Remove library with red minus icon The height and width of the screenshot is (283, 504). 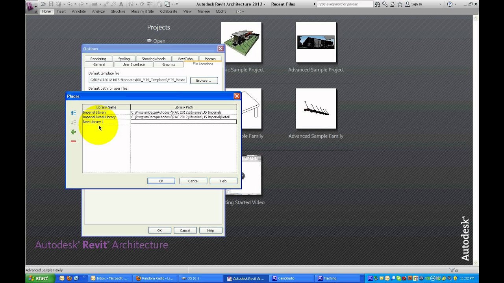coord(73,141)
